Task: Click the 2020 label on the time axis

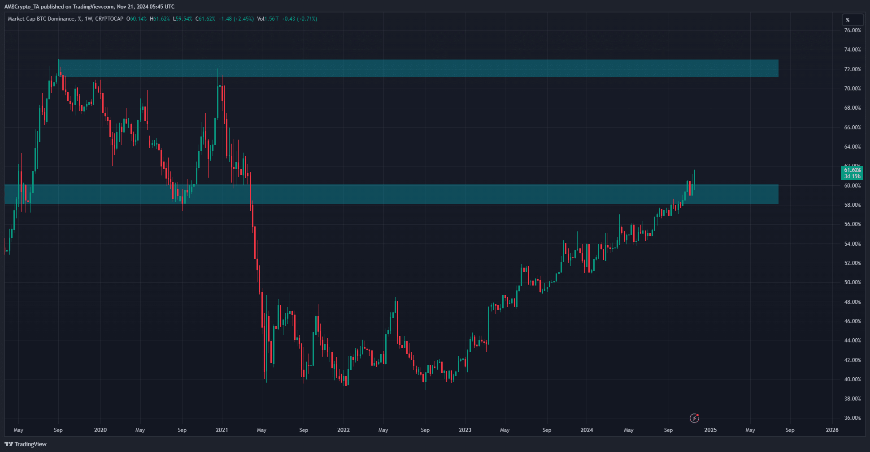Action: coord(100,430)
